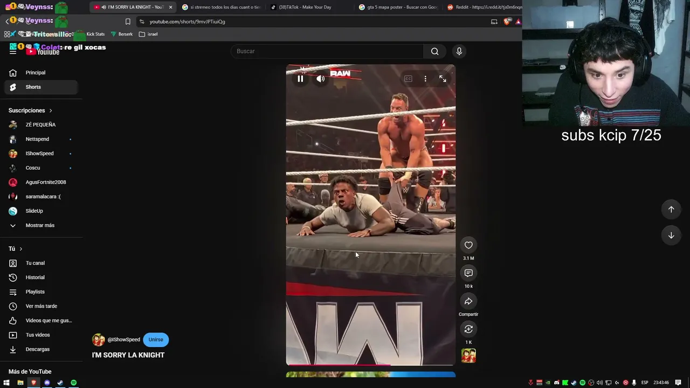Viewport: 690px width, 388px height.
Task: Open the Berserk bookmark
Action: pos(121,34)
